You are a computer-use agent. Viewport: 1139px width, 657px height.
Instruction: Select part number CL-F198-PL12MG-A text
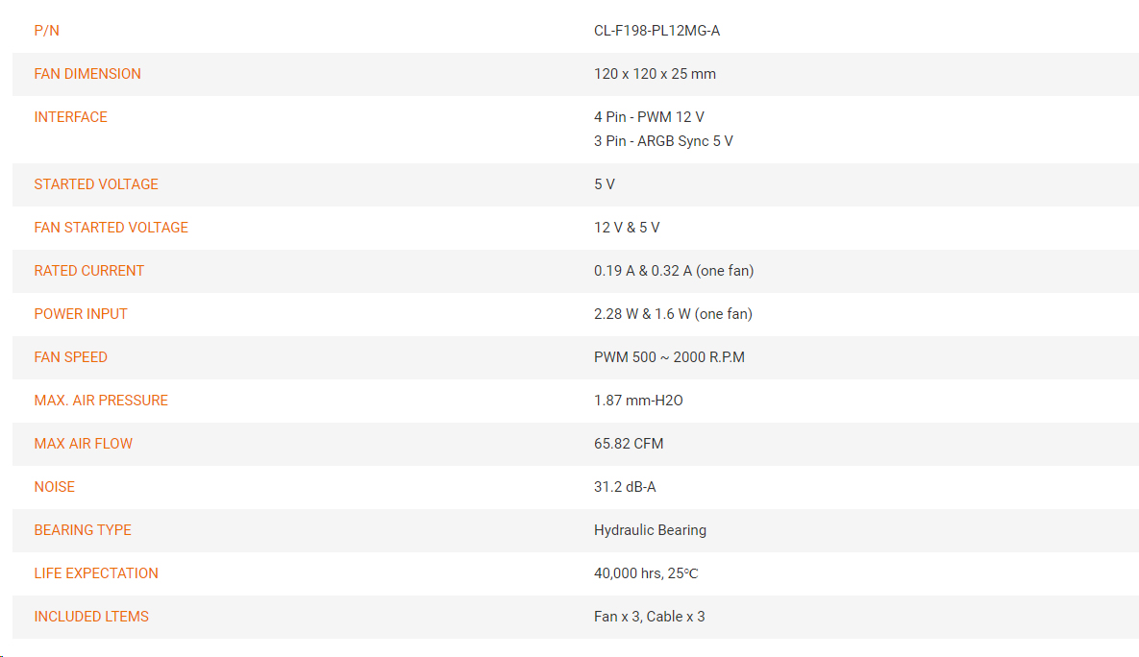656,31
